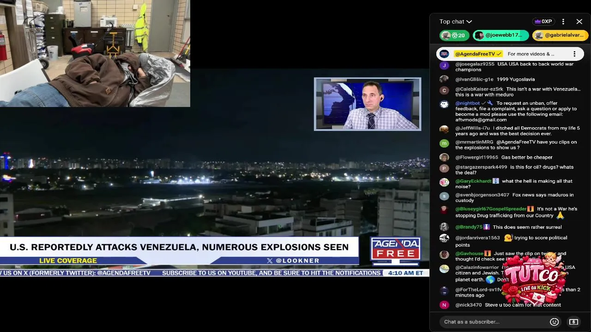The width and height of the screenshot is (591, 332).
Task: Click the purple J avatar of josegalaz9255
Action: point(444,65)
